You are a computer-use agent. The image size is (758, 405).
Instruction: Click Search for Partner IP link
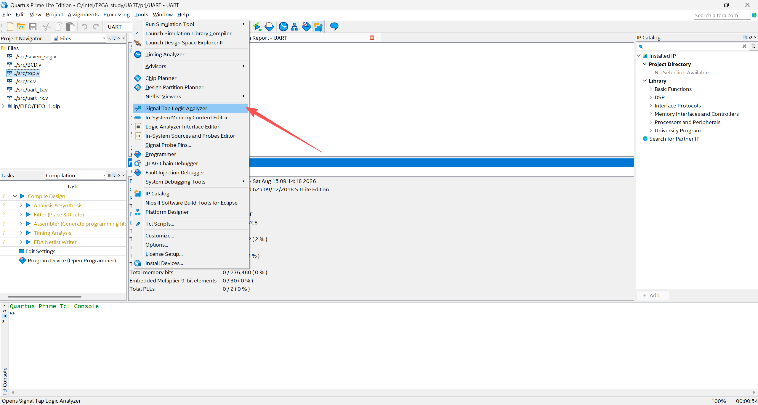tap(674, 139)
